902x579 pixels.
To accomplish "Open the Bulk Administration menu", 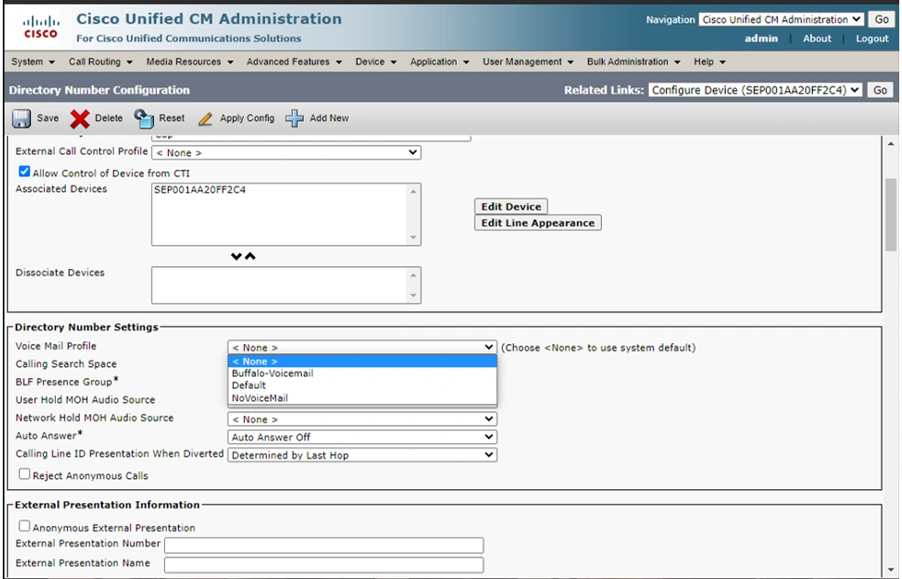I will click(633, 62).
